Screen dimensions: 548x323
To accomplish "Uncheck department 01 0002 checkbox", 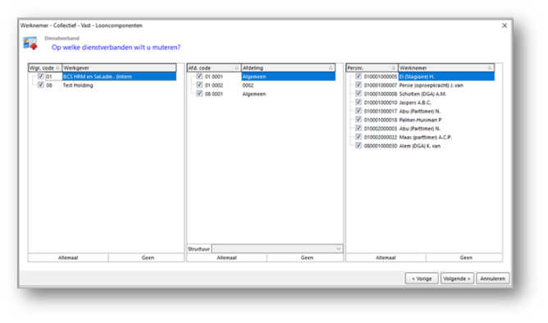I will pos(199,85).
